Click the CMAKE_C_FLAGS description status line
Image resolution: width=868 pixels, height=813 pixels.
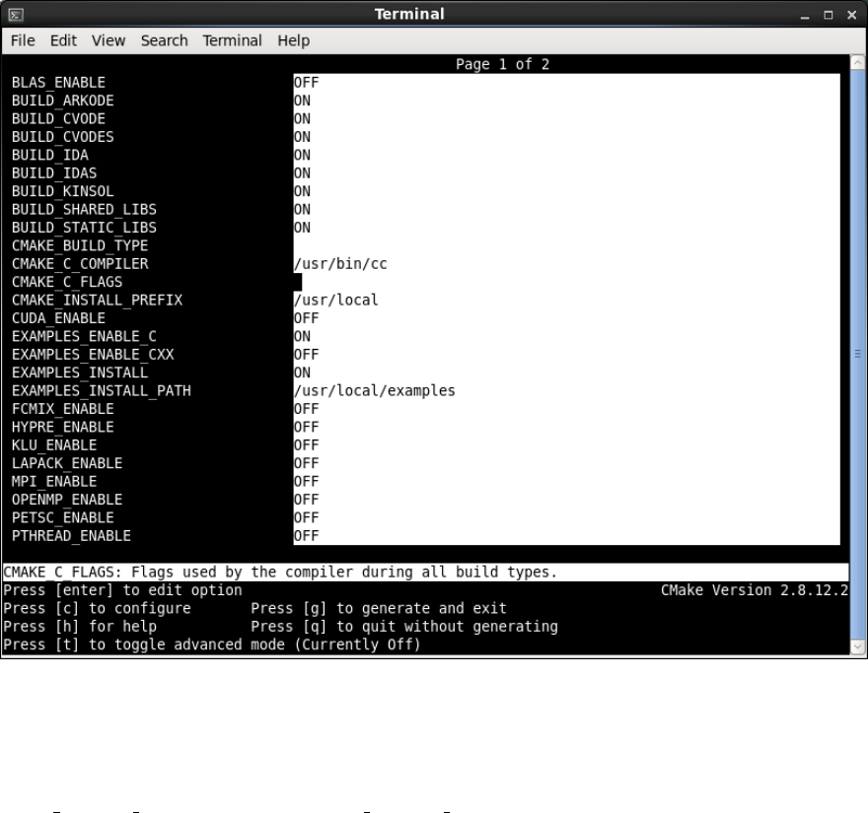(426, 573)
